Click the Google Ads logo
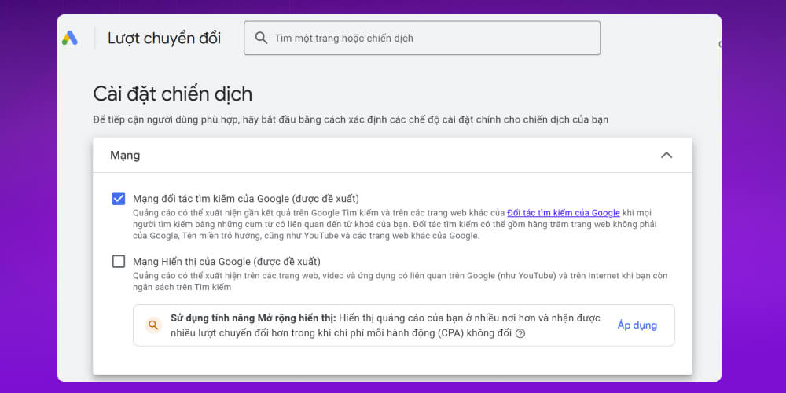The height and width of the screenshot is (393, 786). pos(70,38)
